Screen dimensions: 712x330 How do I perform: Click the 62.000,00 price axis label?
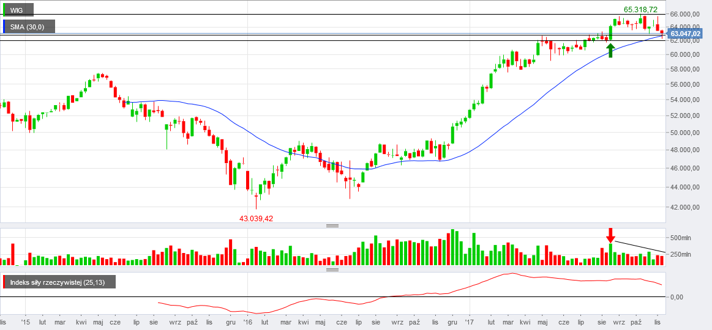pyautogui.click(x=686, y=40)
